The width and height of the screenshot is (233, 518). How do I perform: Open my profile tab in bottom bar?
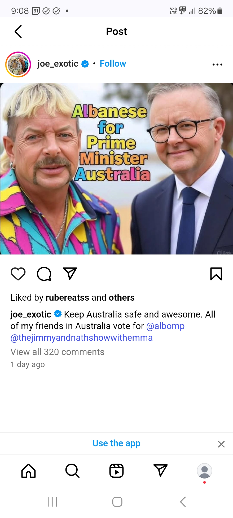205,471
